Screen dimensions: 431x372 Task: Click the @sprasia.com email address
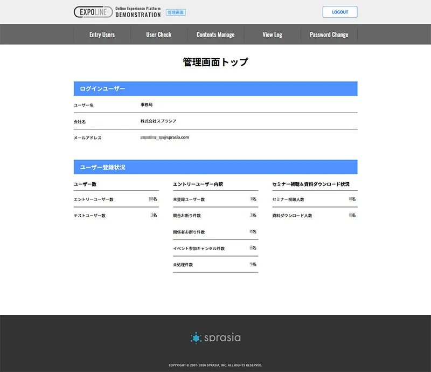tap(165, 137)
